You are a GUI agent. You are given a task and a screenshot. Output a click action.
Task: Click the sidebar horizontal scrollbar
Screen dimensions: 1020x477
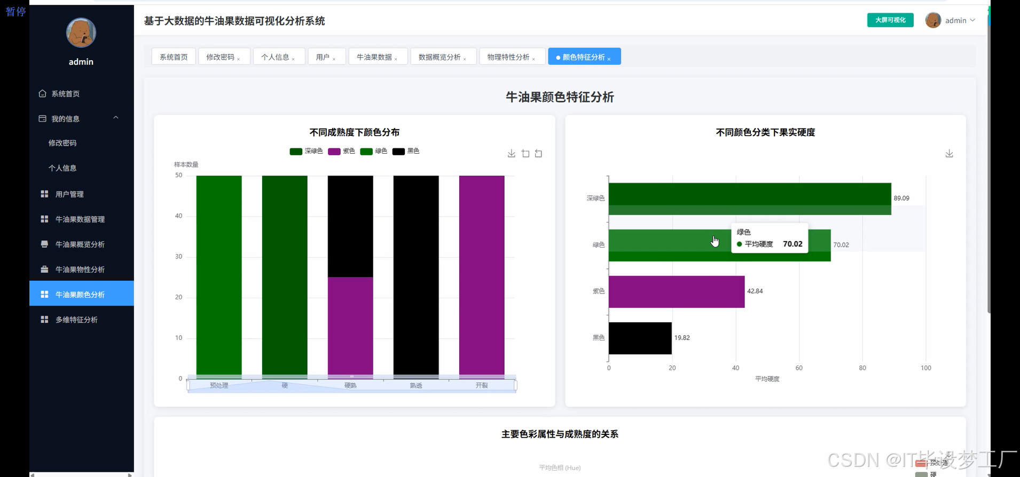tap(81, 474)
